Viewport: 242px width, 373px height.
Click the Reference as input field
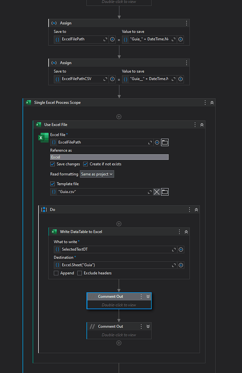pyautogui.click(x=109, y=157)
